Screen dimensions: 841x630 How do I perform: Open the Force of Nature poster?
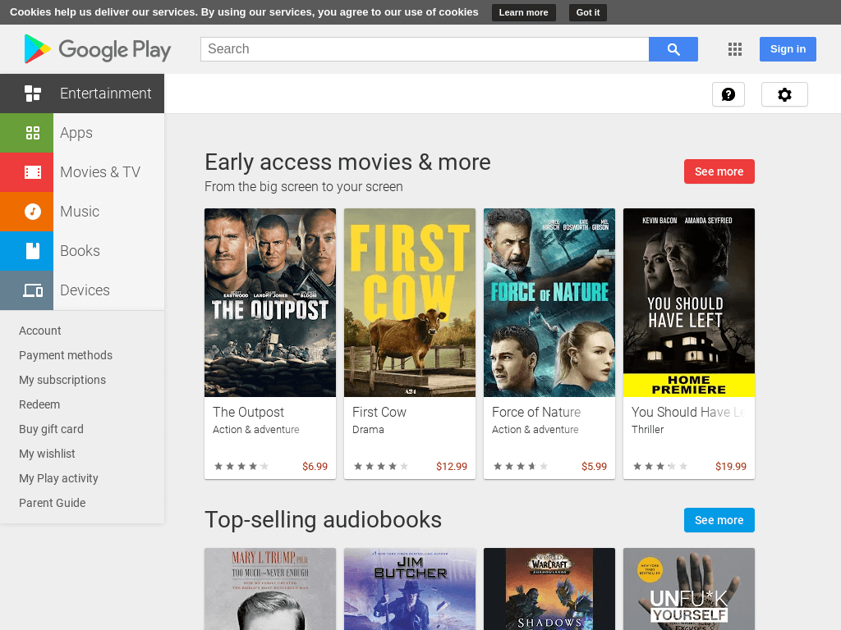pos(549,303)
